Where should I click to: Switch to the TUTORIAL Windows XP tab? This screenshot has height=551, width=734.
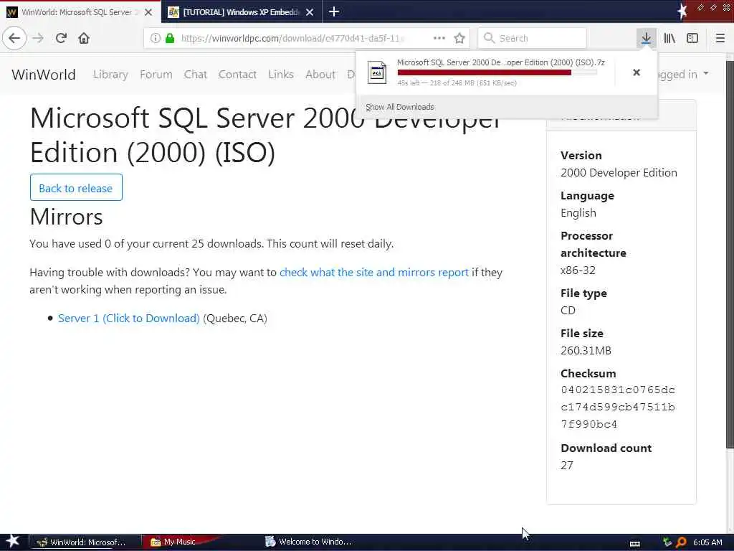pos(242,11)
